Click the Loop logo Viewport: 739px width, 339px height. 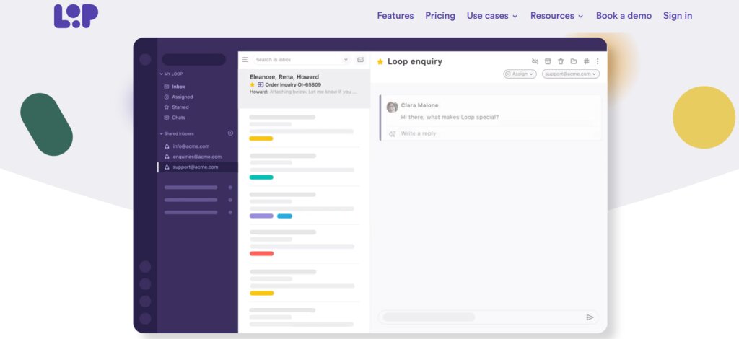coord(76,16)
